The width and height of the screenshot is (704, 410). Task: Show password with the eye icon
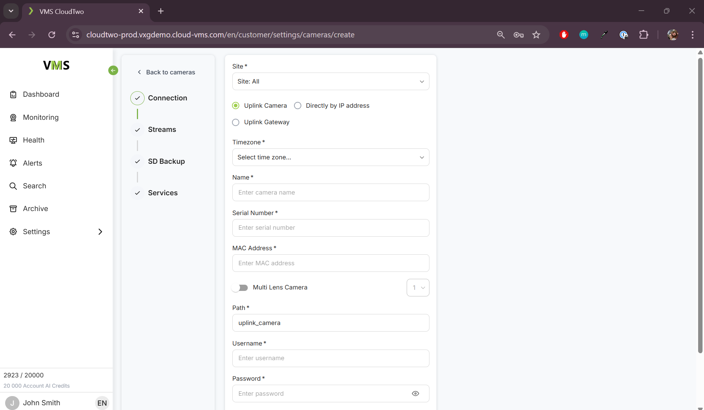coord(415,394)
